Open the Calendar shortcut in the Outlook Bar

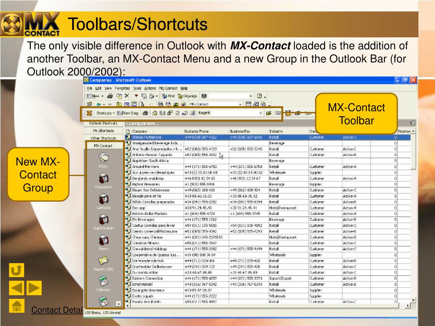coord(104,284)
